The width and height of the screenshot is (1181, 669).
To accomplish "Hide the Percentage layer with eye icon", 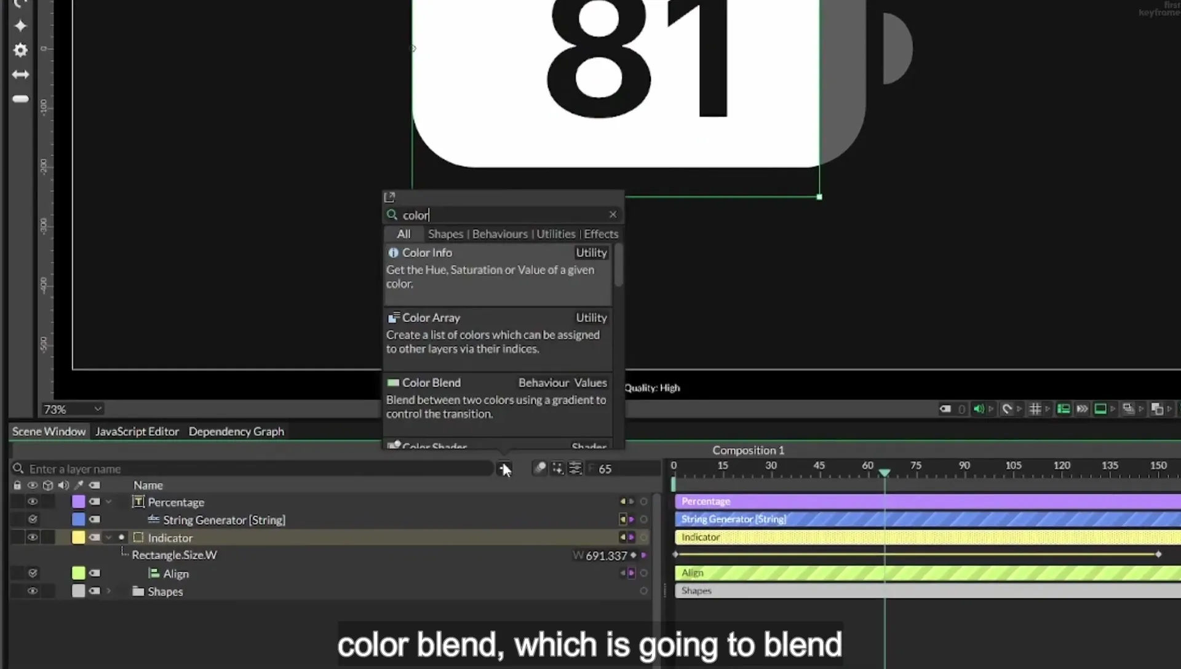I will (x=33, y=502).
